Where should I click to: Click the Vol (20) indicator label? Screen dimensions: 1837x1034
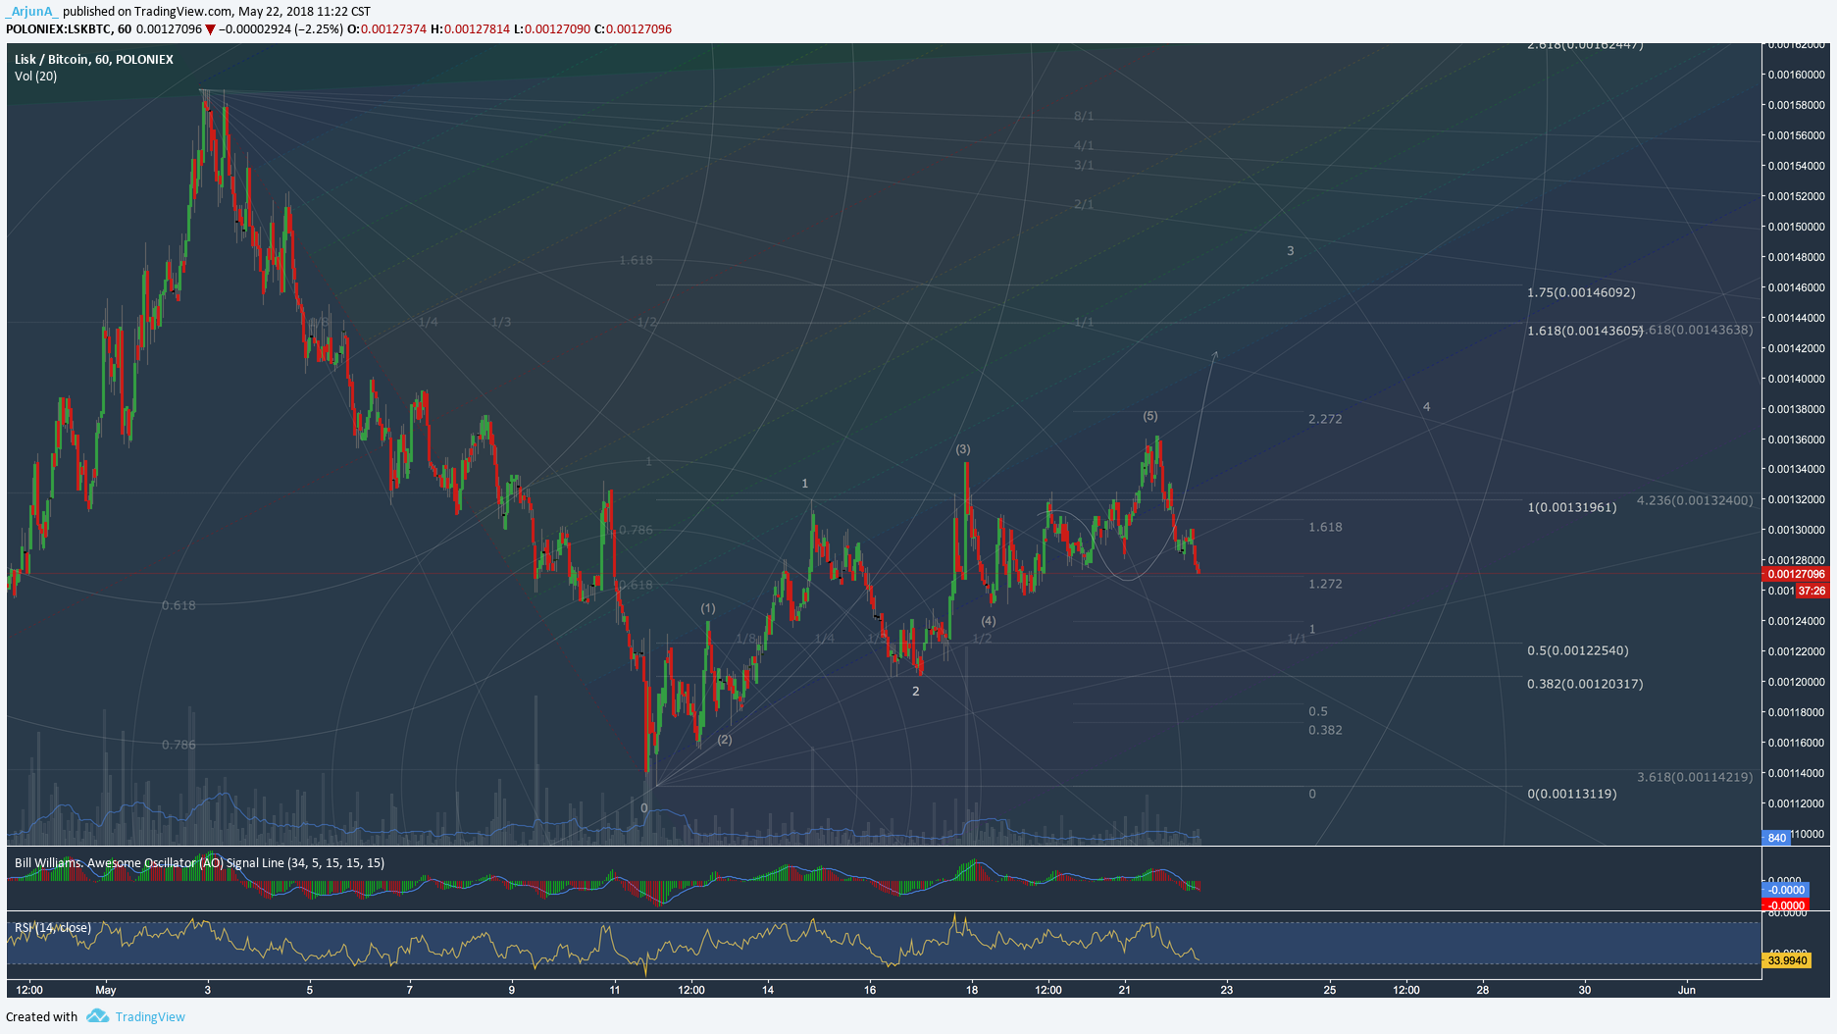click(36, 77)
